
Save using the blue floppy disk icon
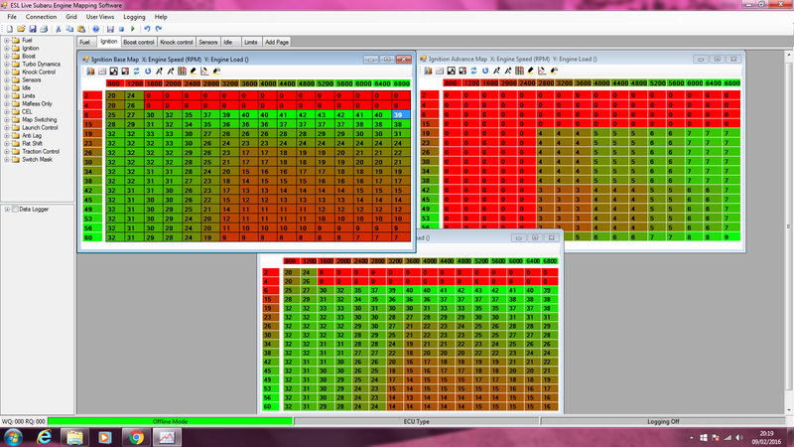(x=33, y=29)
